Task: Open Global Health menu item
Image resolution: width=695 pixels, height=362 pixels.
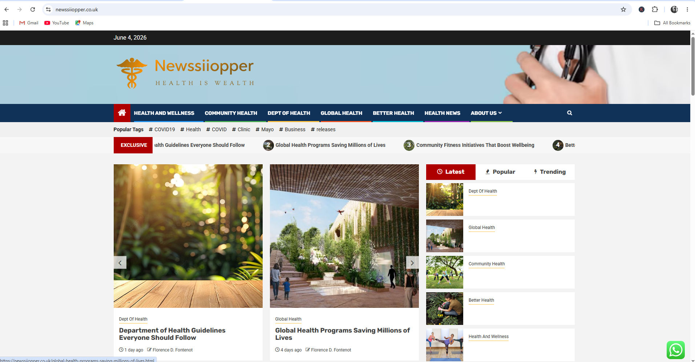Action: pyautogui.click(x=341, y=113)
